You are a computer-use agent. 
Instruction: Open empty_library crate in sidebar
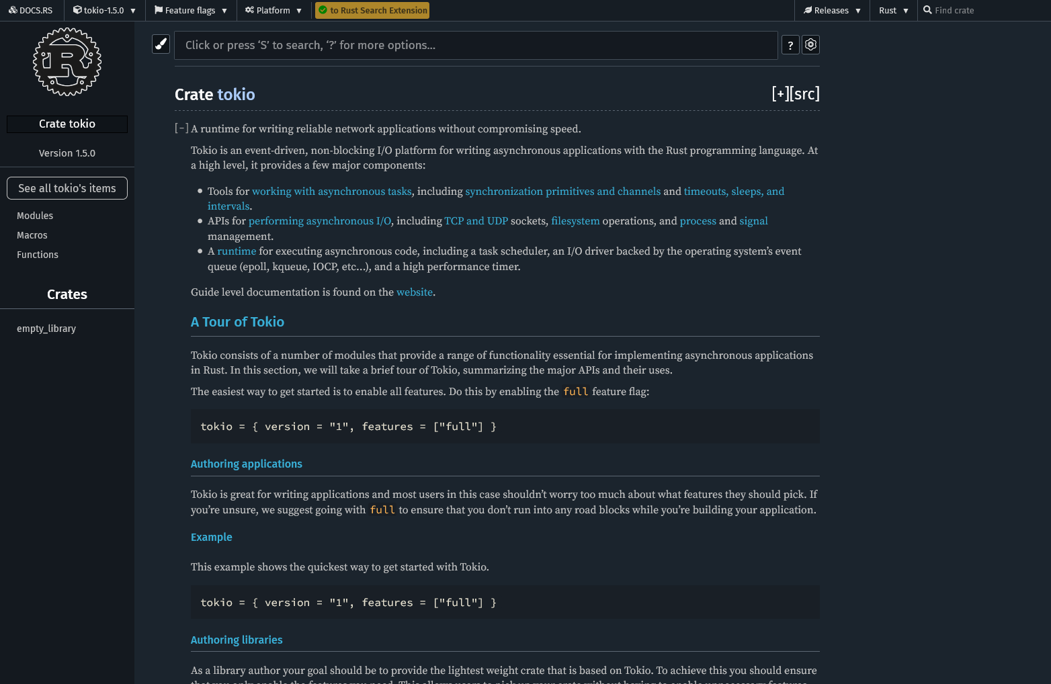(46, 329)
